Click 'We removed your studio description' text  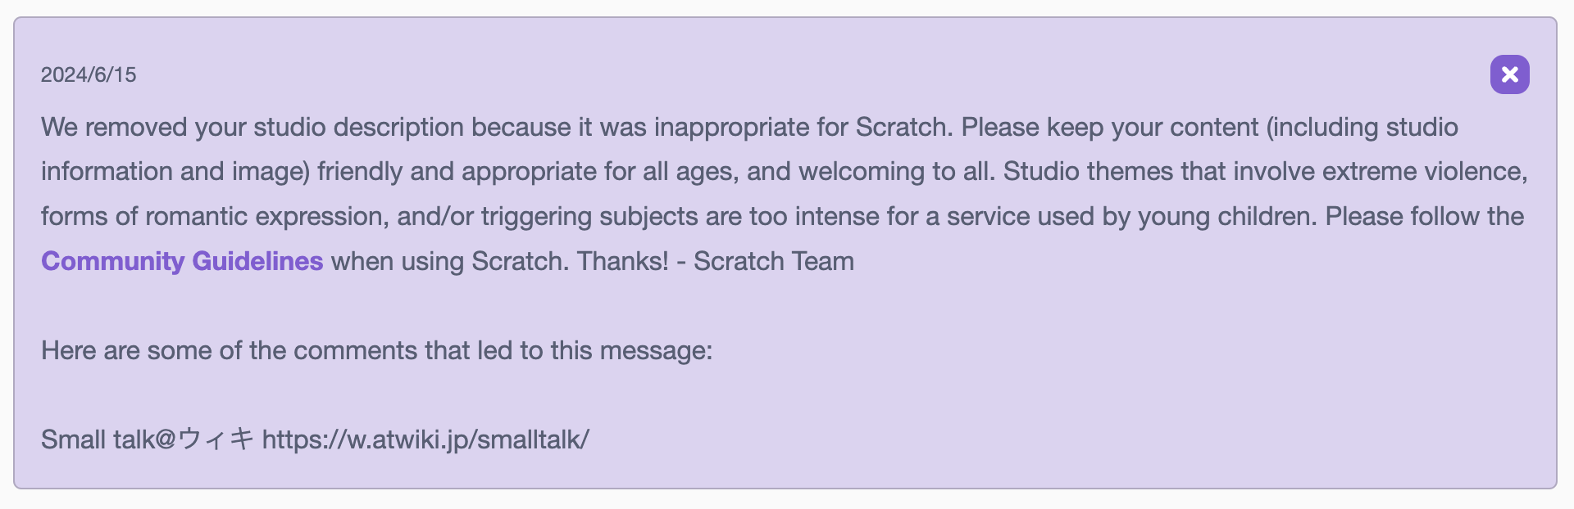click(x=252, y=127)
